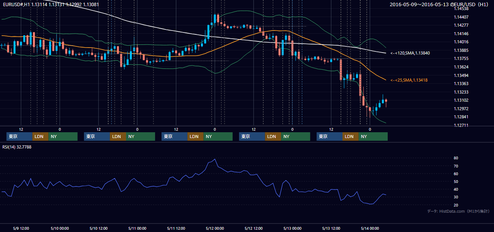Click the RSI scale value 20
This screenshot has width=494, height=232.
pos(456,205)
